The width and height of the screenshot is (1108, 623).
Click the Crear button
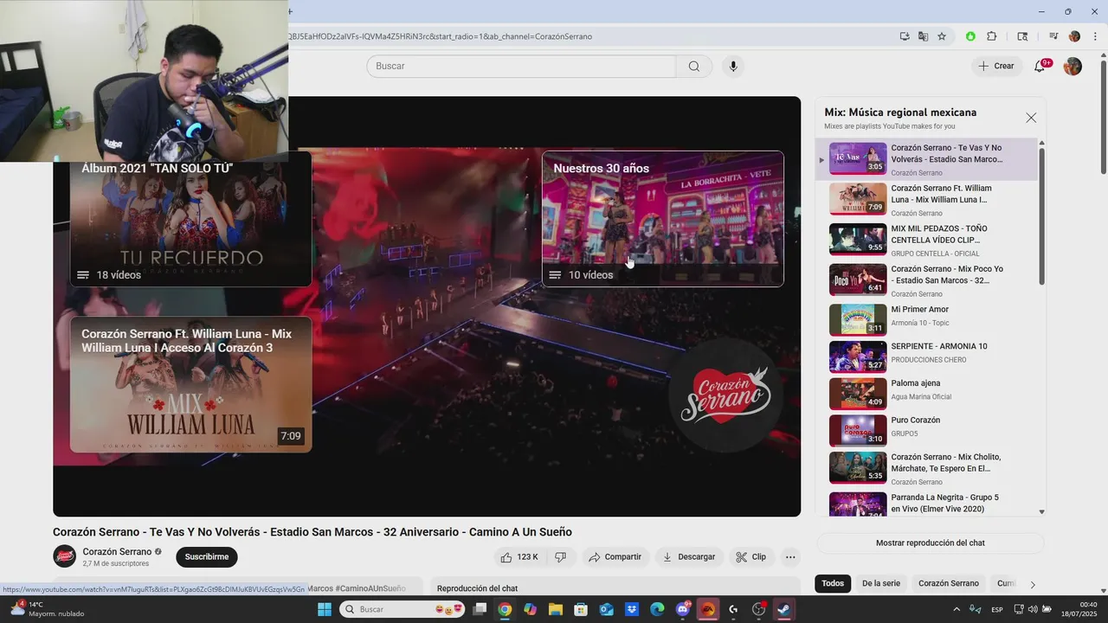tap(995, 66)
